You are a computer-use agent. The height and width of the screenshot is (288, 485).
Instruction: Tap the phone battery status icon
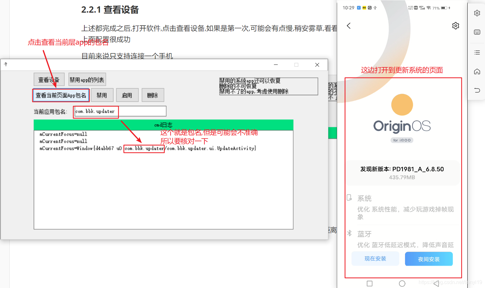(444, 8)
